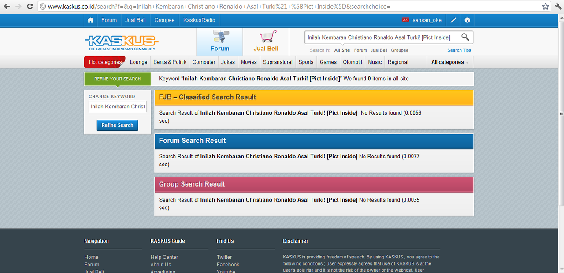Expand the All categories dropdown

tap(450, 62)
